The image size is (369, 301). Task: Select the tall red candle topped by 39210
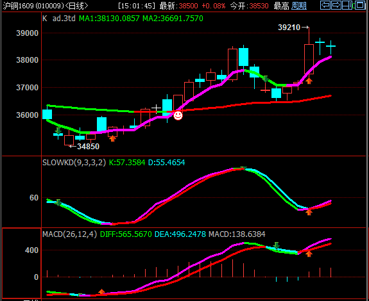[x=309, y=59]
